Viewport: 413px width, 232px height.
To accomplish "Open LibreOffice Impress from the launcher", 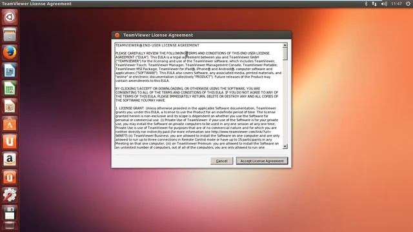I will click(x=10, y=106).
